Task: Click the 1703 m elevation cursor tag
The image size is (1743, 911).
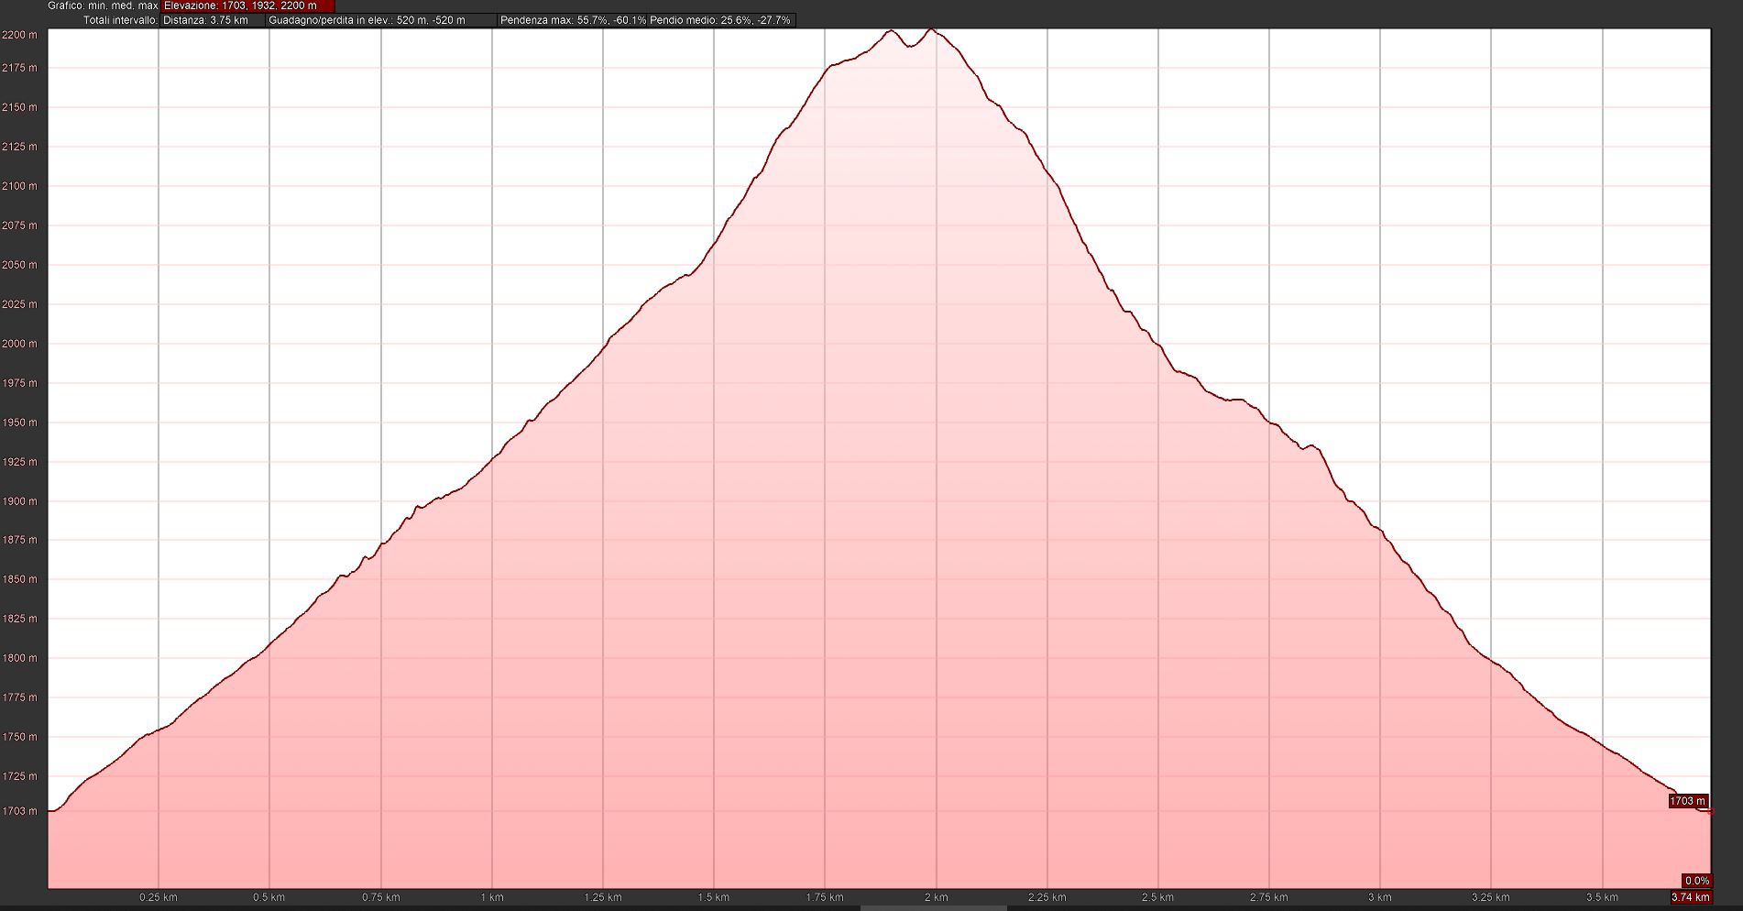Action: [1687, 801]
